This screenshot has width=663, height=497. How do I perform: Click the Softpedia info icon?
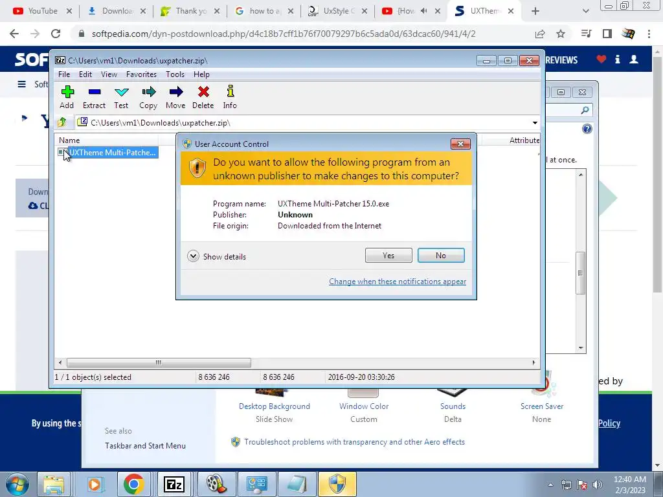[617, 59]
